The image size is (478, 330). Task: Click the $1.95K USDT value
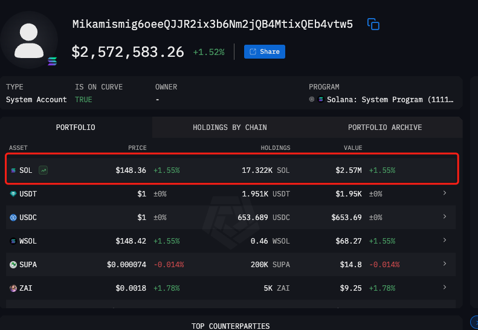pyautogui.click(x=349, y=193)
